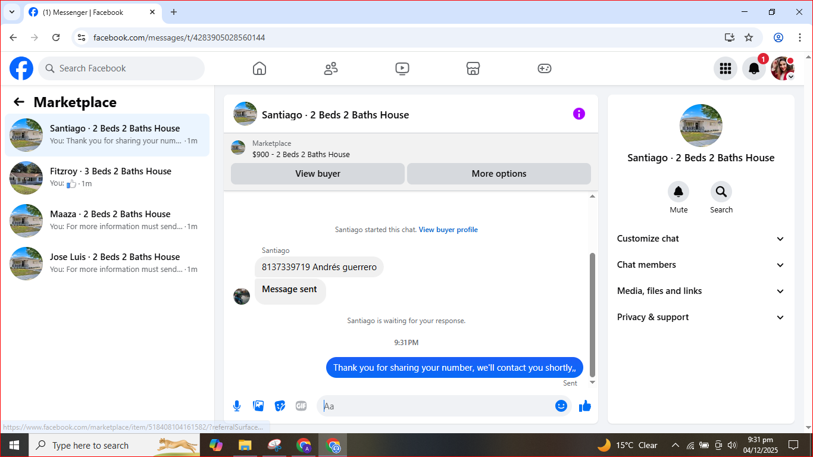Show hidden system tray icons
This screenshot has width=813, height=457.
click(x=676, y=445)
